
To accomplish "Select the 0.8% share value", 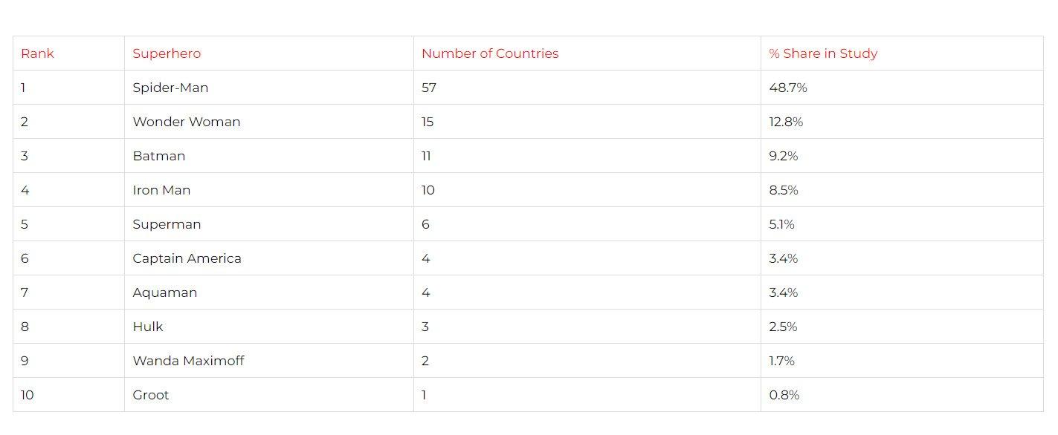I will (784, 395).
